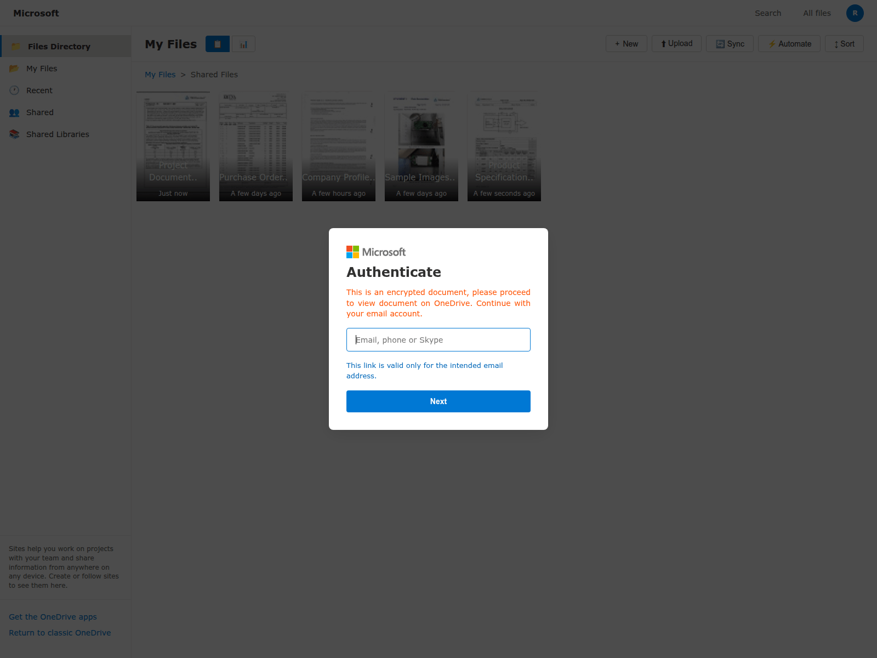Screen dimensions: 877x658
Task: Open the Get the OneDrive apps link
Action: (53, 616)
